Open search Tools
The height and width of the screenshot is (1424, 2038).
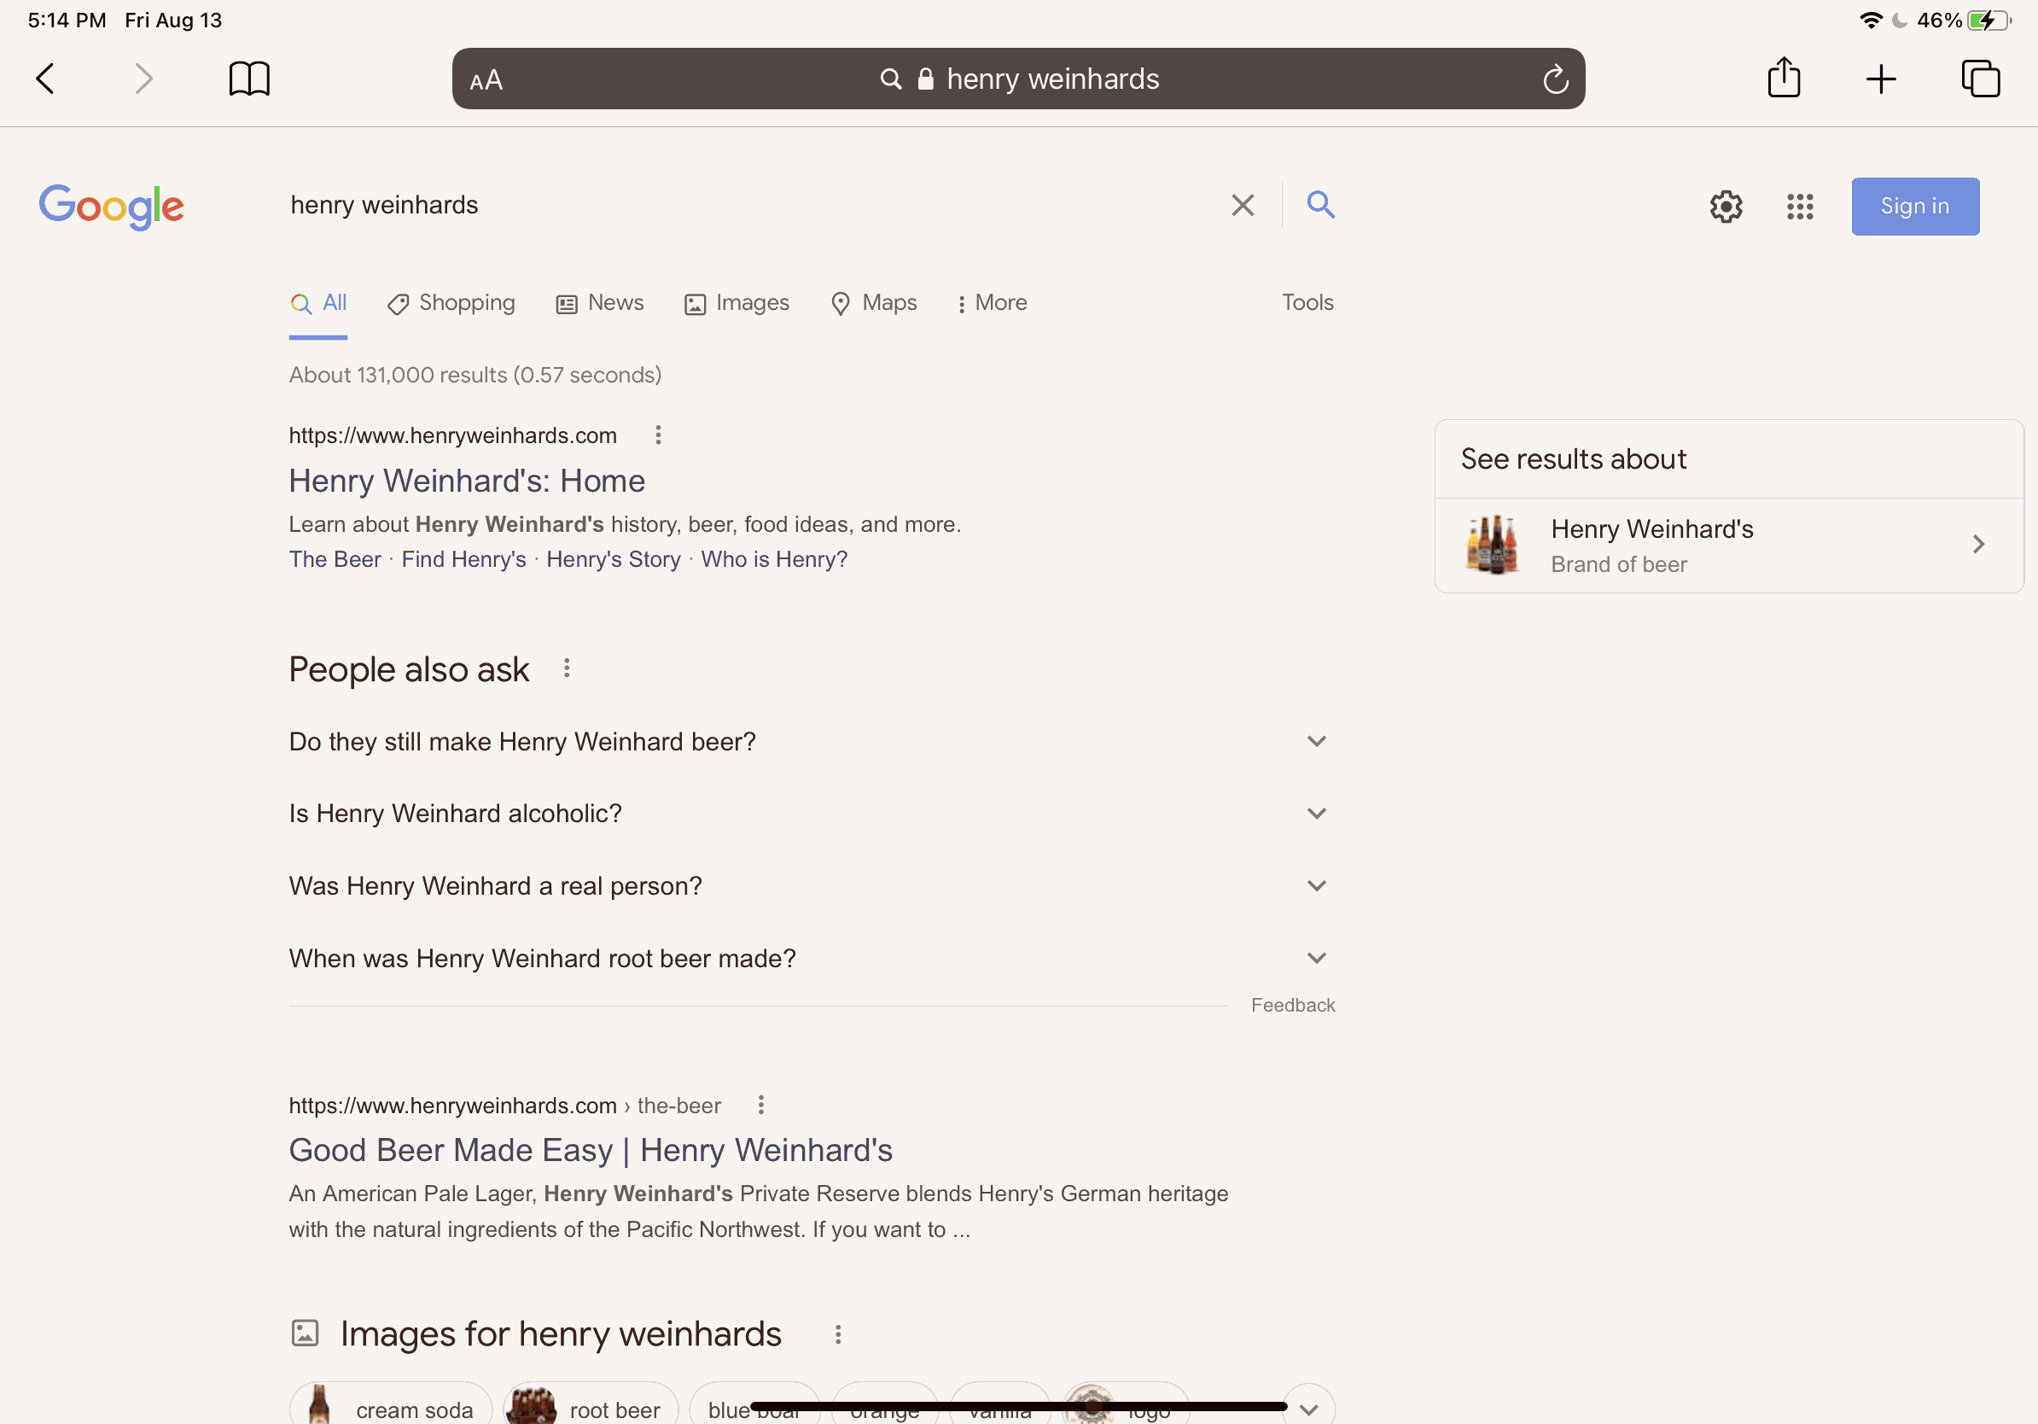(x=1307, y=303)
